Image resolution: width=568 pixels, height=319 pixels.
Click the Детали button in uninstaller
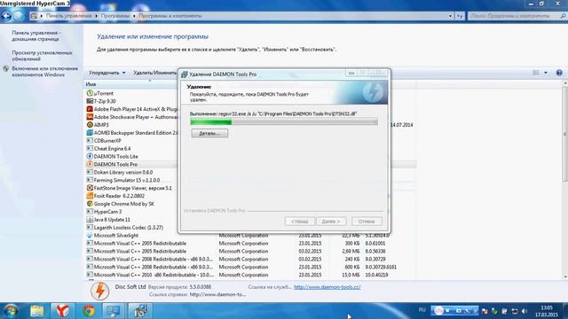pos(209,133)
